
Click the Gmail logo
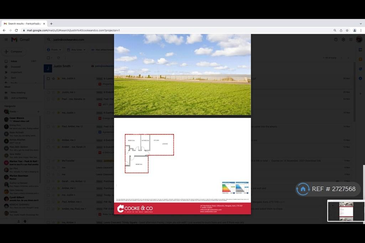[20, 40]
